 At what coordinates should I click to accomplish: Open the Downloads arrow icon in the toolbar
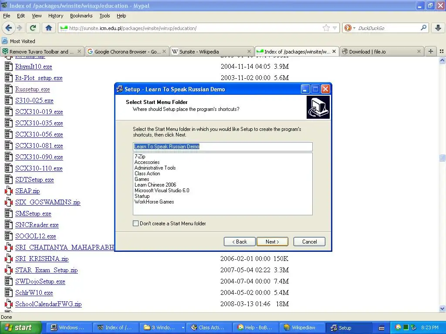point(438,28)
